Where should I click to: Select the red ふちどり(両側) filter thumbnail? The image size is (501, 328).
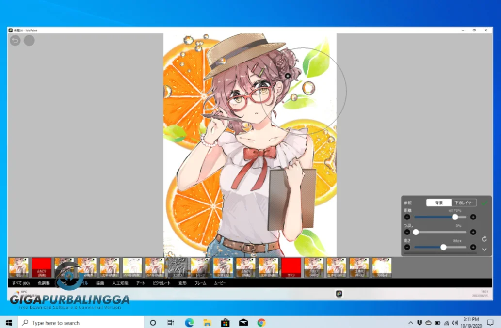[42, 267]
